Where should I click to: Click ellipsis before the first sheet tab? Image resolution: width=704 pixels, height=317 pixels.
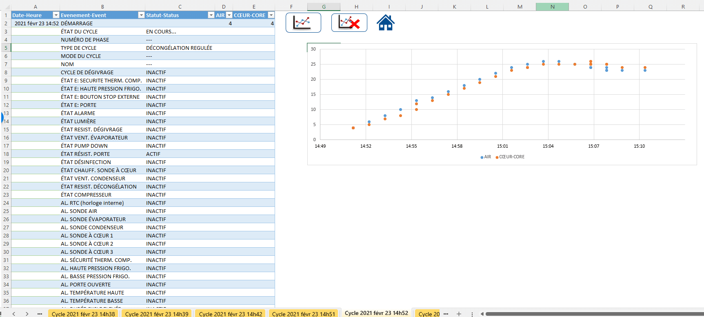(x=40, y=314)
